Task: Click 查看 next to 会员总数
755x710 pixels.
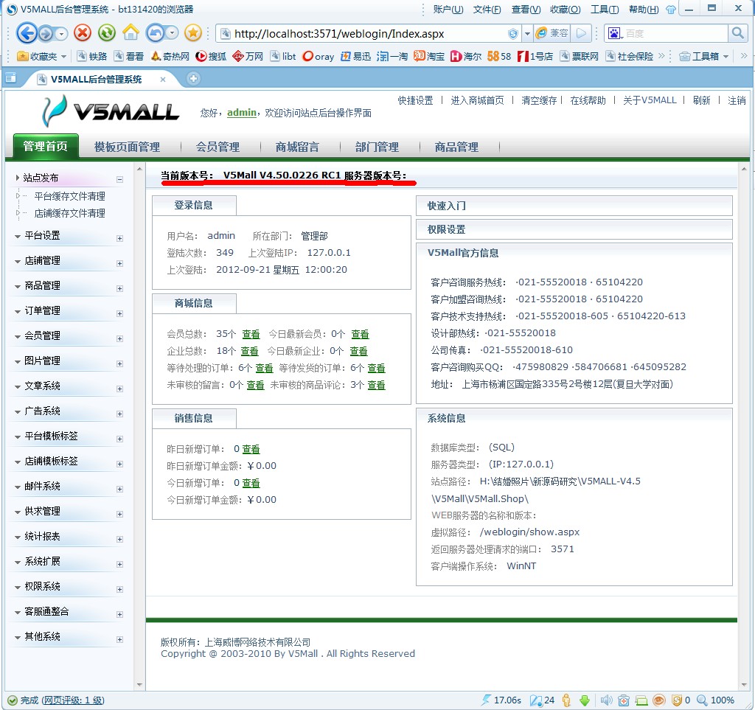Action: (251, 334)
